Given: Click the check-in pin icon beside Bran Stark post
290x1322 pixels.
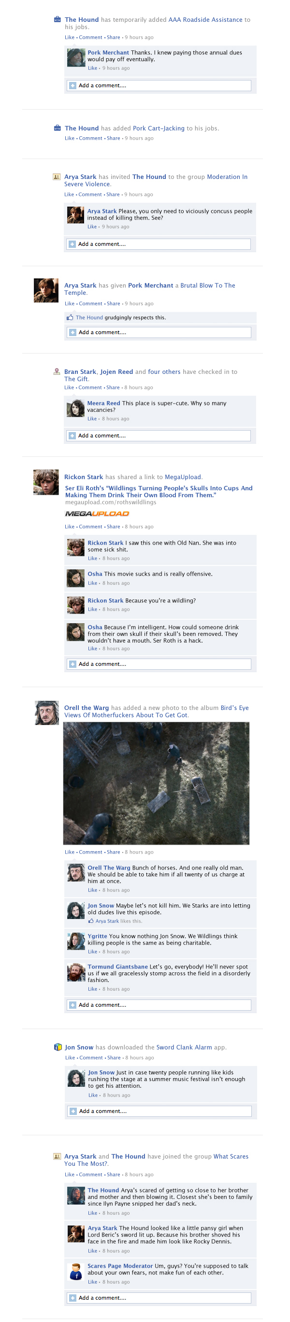Looking at the screenshot, I should point(57,371).
